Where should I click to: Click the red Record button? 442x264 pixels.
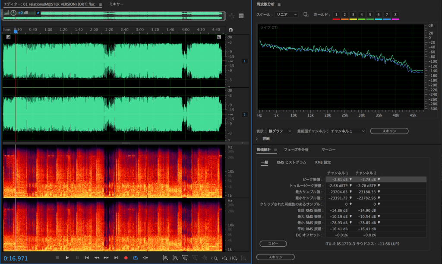click(x=126, y=258)
